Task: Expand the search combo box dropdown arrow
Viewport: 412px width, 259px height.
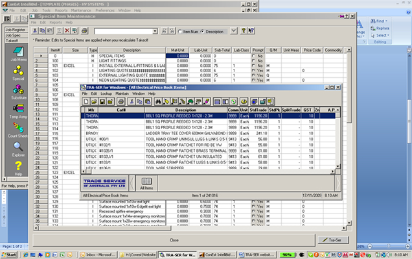Action: coord(155,31)
